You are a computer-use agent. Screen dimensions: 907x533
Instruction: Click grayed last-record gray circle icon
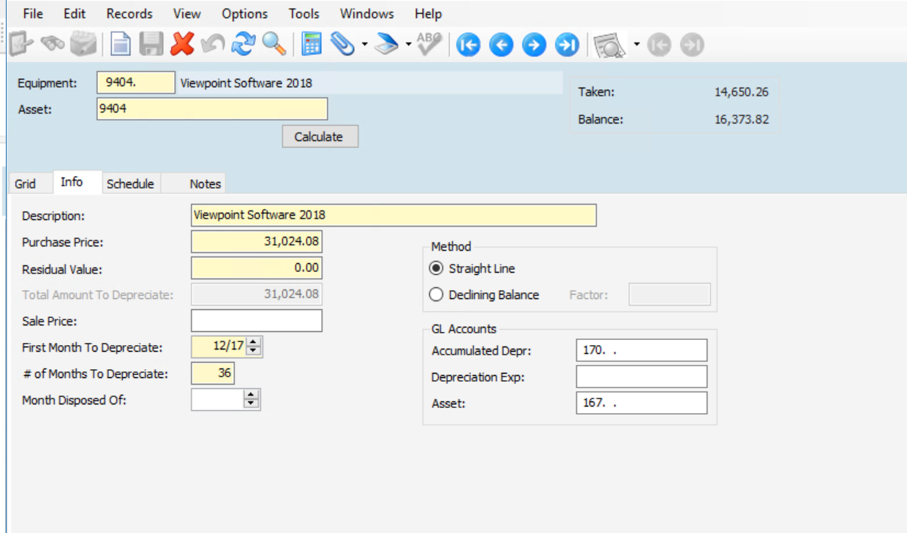pyautogui.click(x=691, y=45)
